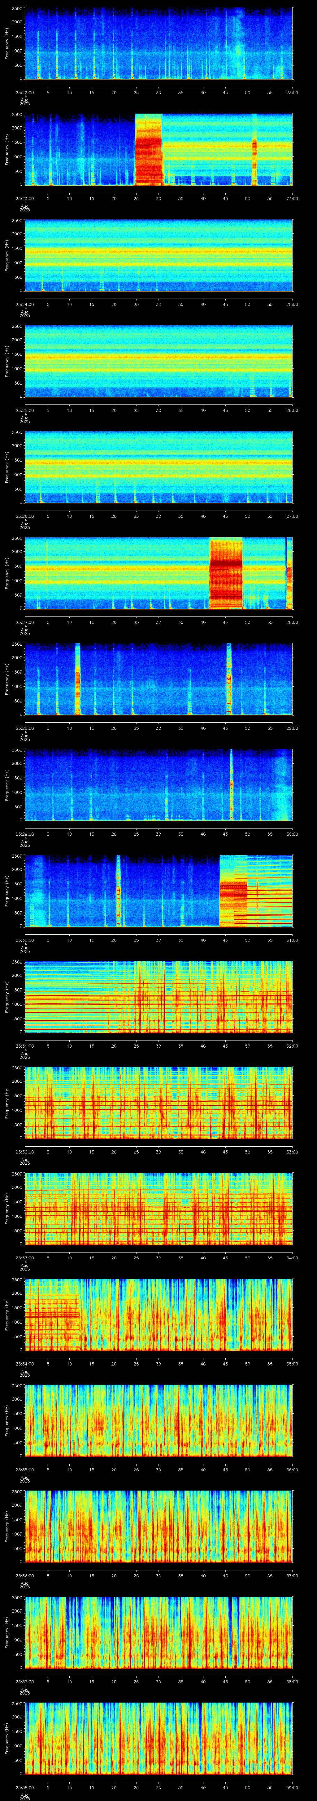Click the '23:23:00' start time label

point(24,199)
